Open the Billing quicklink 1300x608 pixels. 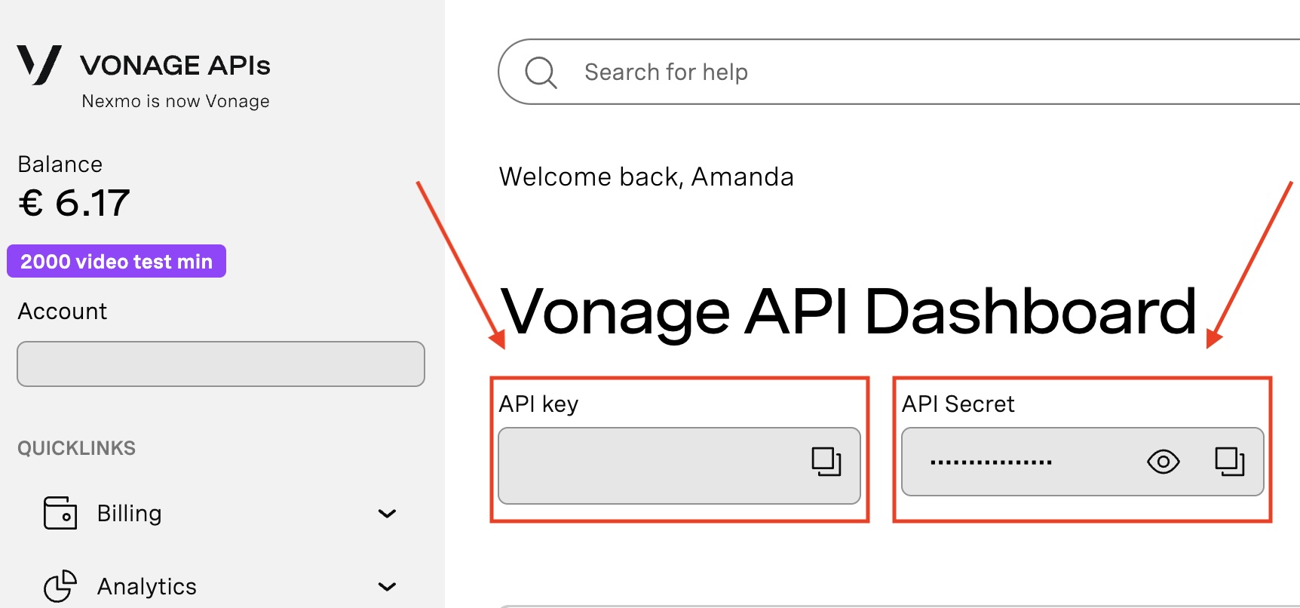pyautogui.click(x=220, y=514)
